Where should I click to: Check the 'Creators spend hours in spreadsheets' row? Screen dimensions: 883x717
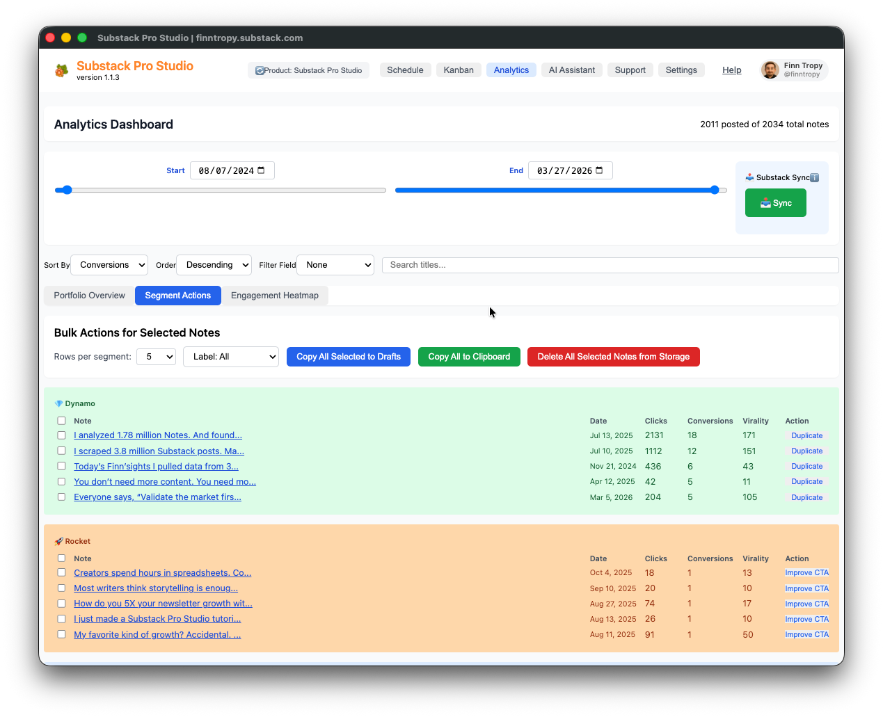tap(61, 573)
